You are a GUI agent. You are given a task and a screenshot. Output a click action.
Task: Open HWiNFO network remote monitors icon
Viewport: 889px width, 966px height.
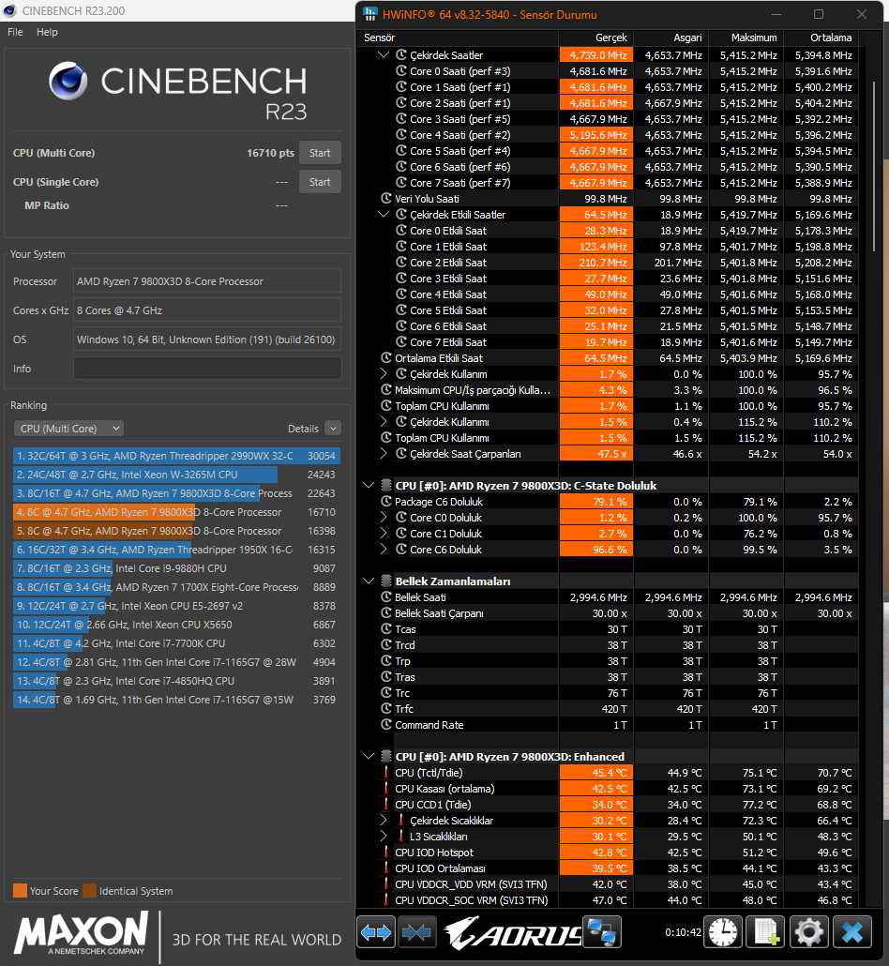[603, 933]
